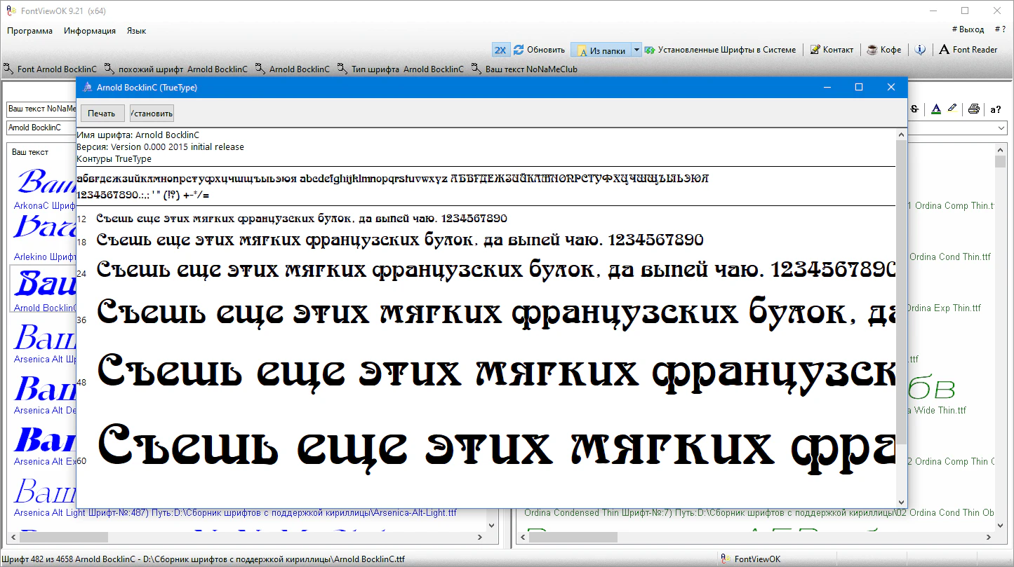Open the Arnold BocklinC font combo box

pos(41,128)
